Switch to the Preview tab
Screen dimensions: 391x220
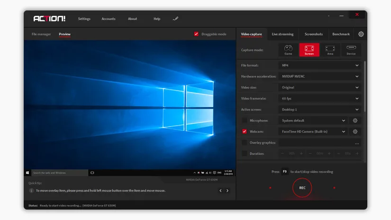click(x=64, y=34)
